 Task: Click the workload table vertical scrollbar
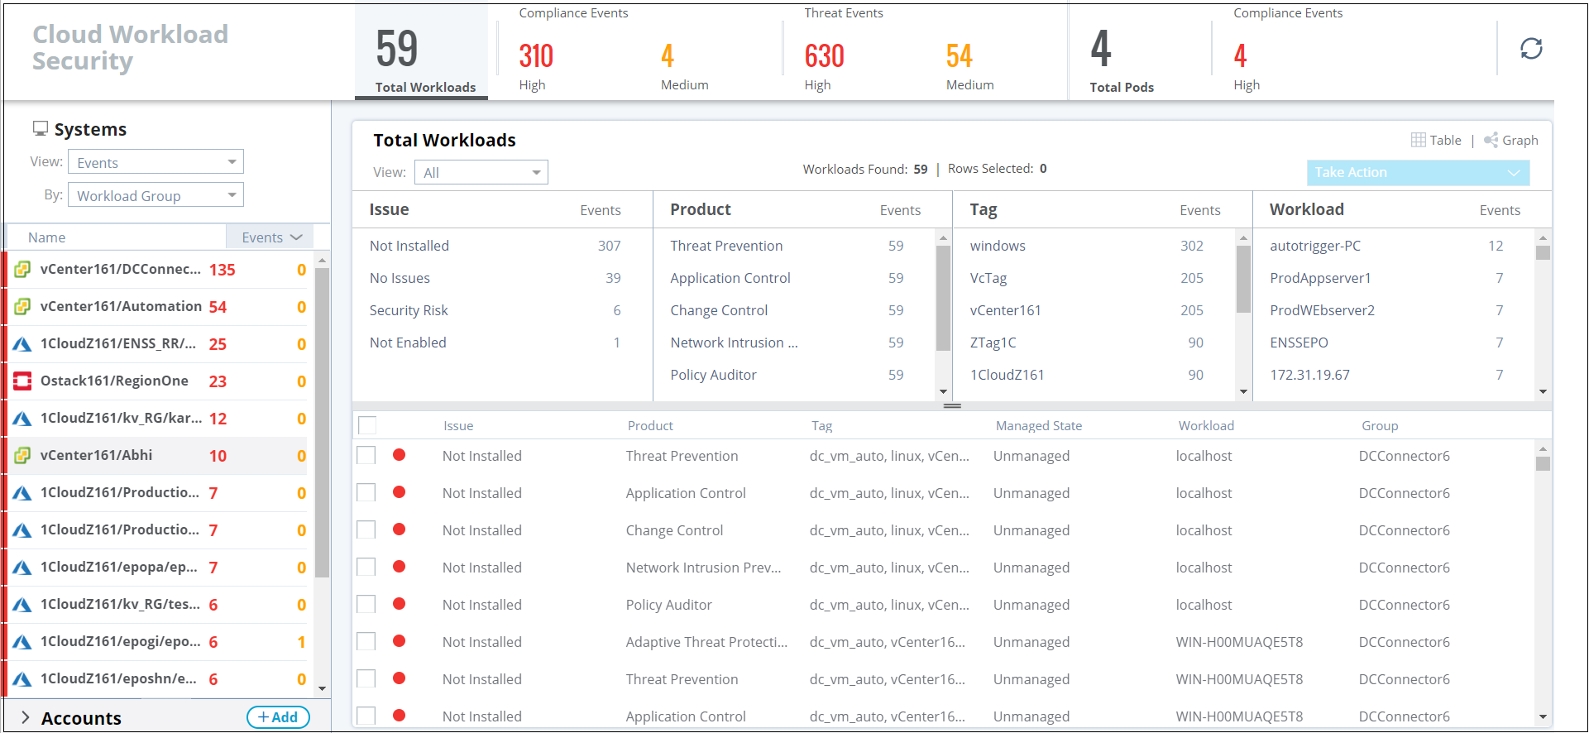1543,463
